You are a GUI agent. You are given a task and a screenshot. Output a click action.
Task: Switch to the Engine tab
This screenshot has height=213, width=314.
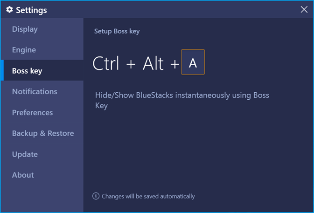point(42,49)
